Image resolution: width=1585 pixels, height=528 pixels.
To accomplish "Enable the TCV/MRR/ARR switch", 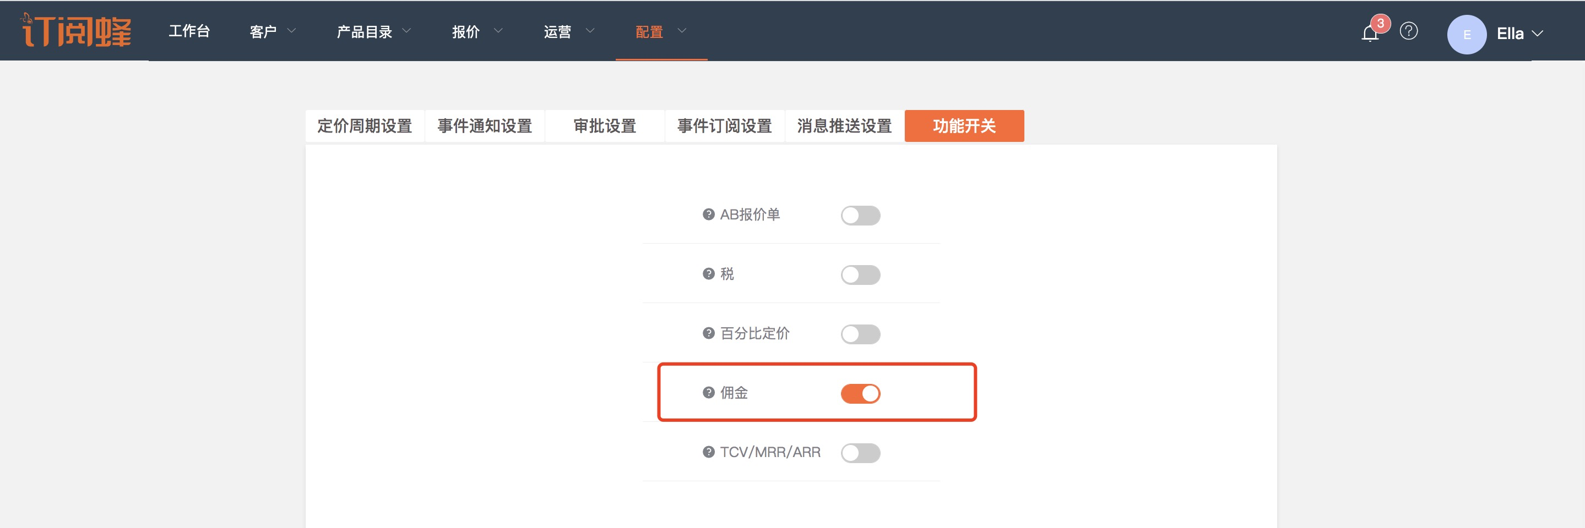I will pyautogui.click(x=860, y=453).
